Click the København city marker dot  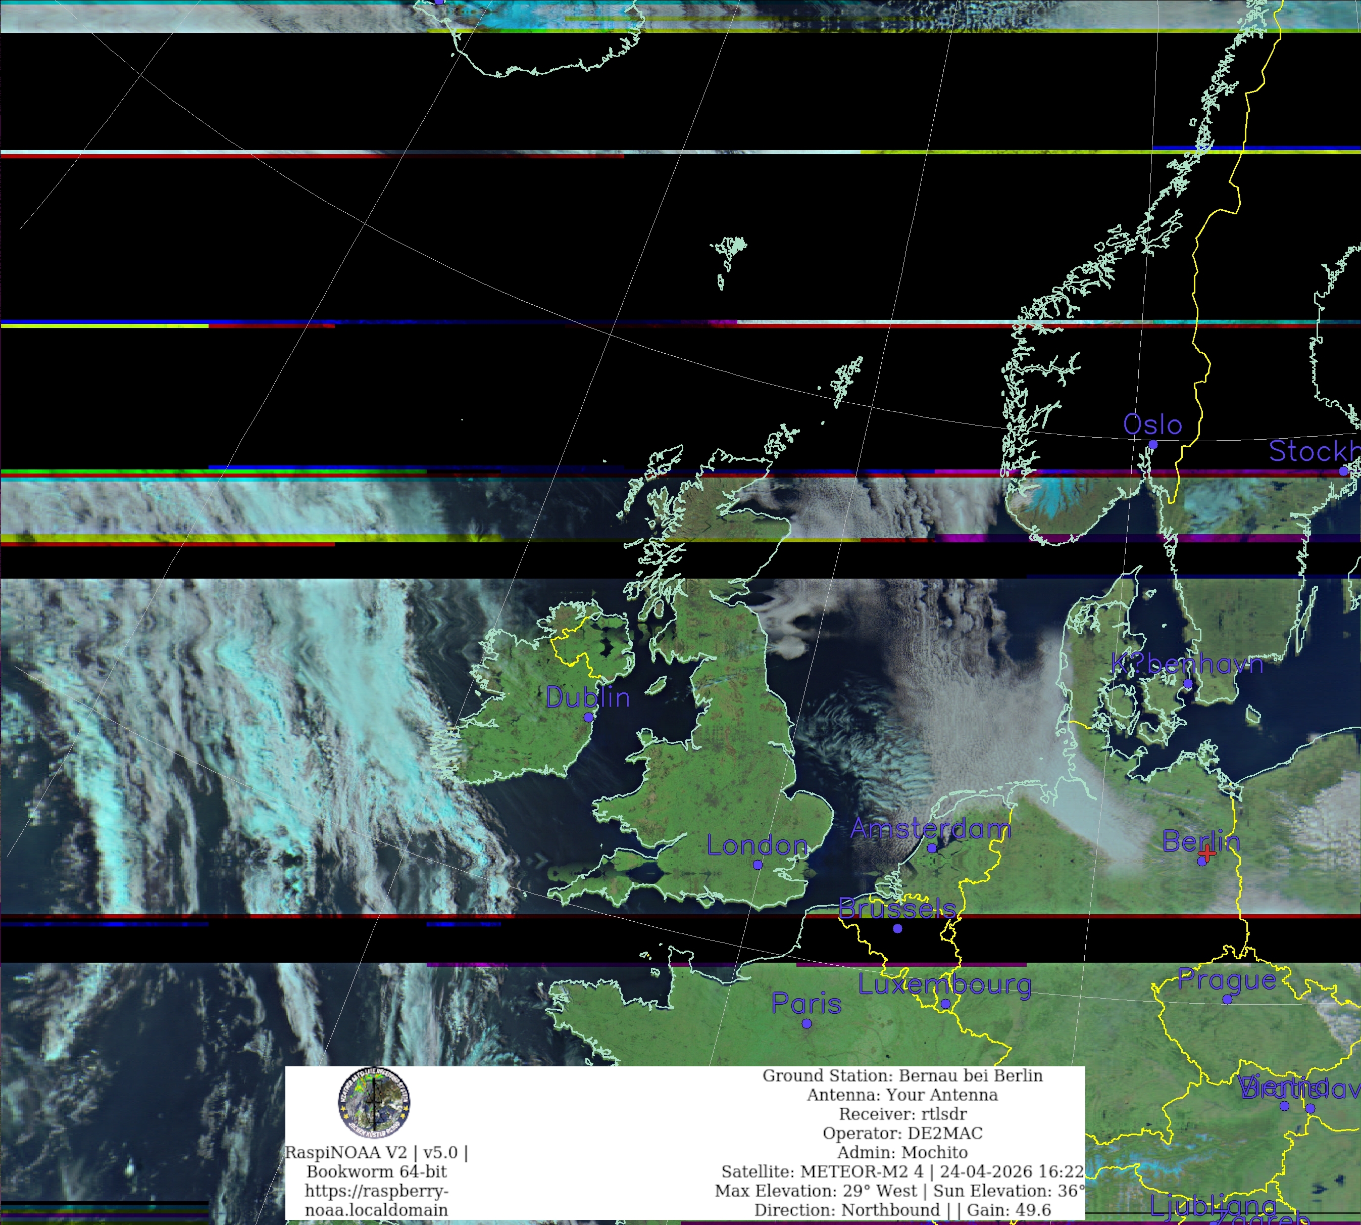[1188, 684]
